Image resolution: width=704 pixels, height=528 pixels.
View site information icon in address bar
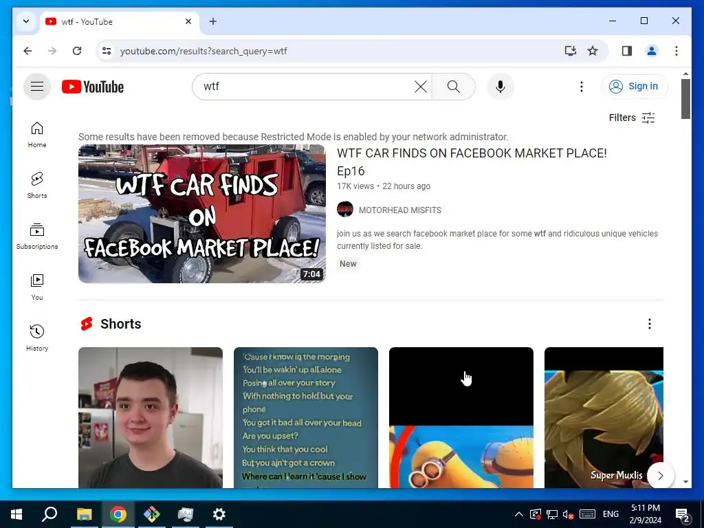[x=107, y=51]
